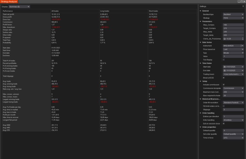The height and width of the screenshot is (159, 246).
Task: Open the Display Summary dropdown
Action: [x=19, y=6]
